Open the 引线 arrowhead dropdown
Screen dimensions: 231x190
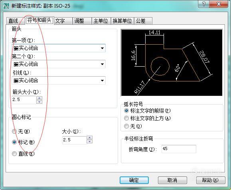click(59, 81)
